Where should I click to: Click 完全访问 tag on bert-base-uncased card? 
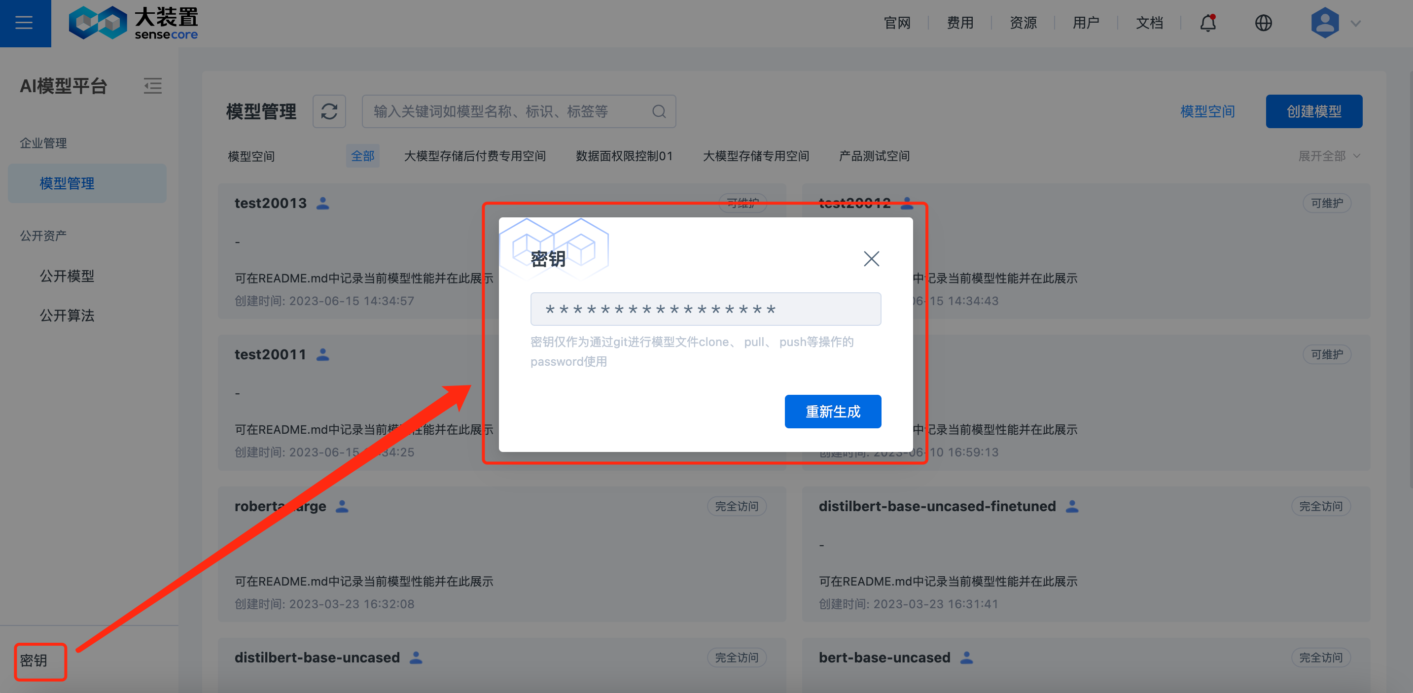coord(1320,658)
